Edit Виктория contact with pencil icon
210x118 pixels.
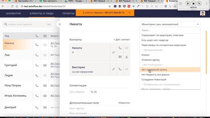click(x=114, y=69)
